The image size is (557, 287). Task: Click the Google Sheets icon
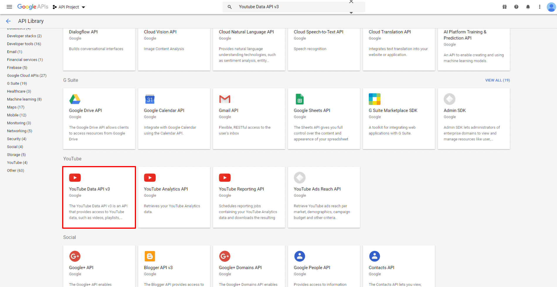(x=300, y=99)
